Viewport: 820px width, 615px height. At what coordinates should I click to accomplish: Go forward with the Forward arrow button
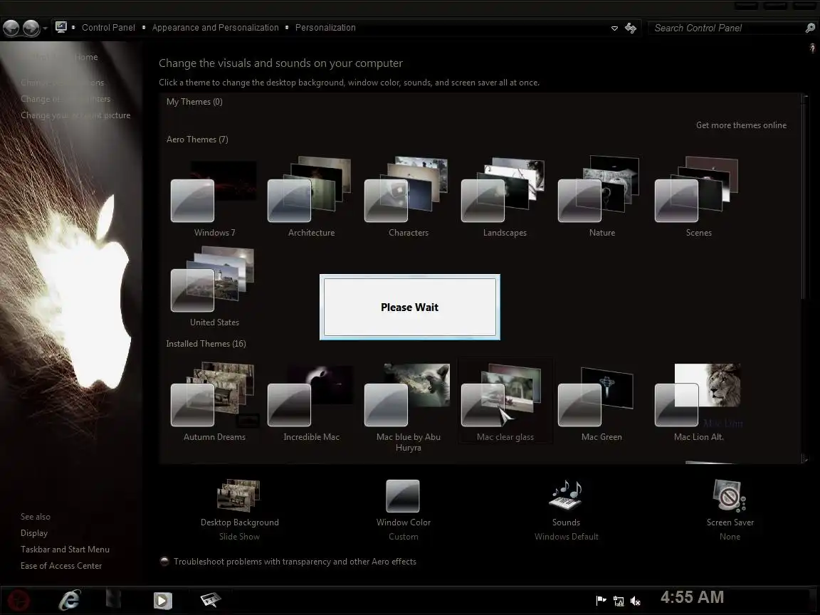pos(31,28)
